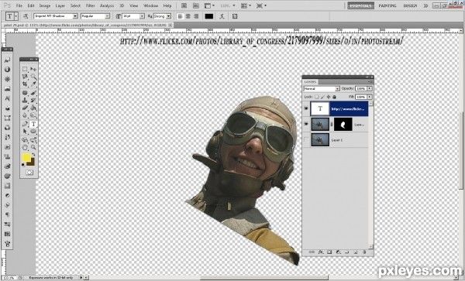Image resolution: width=465 pixels, height=281 pixels.
Task: Select the Ellipse shape tool
Action: 33,132
